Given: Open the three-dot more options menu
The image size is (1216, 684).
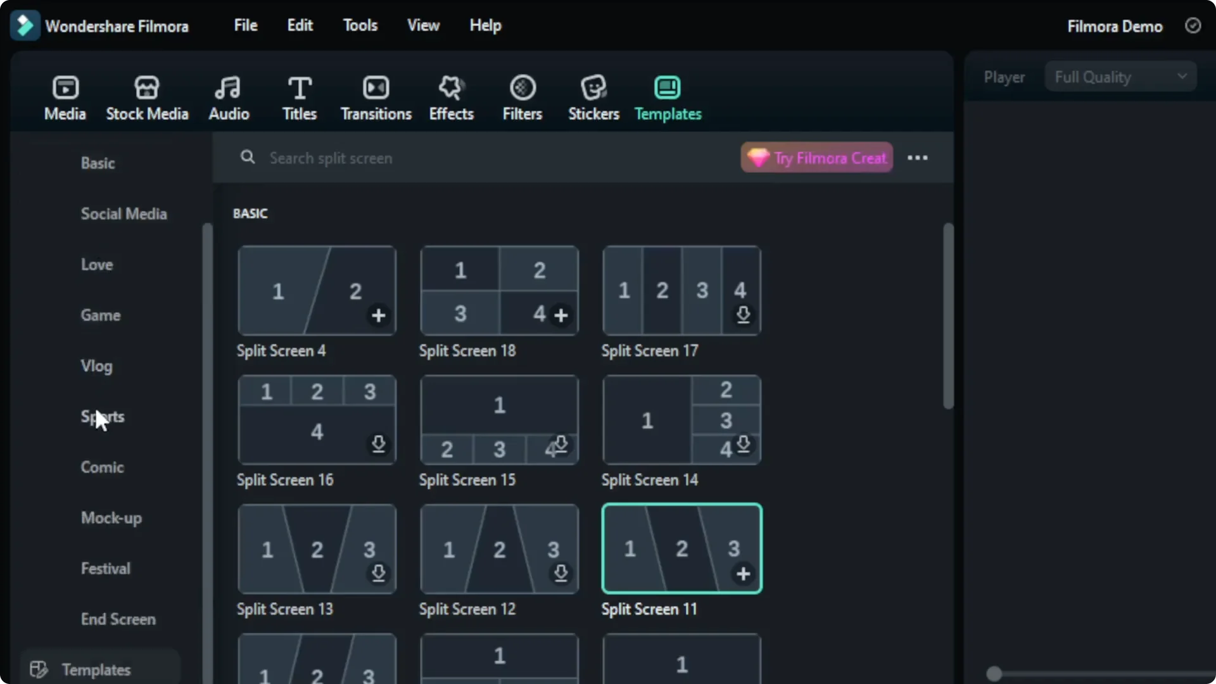Looking at the screenshot, I should tap(918, 158).
